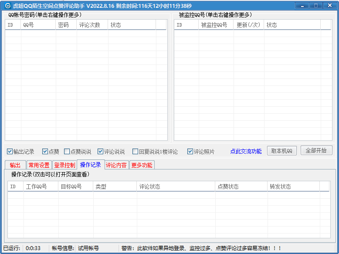
Task: Click the QQ号 column header in account list
Action: pos(38,25)
